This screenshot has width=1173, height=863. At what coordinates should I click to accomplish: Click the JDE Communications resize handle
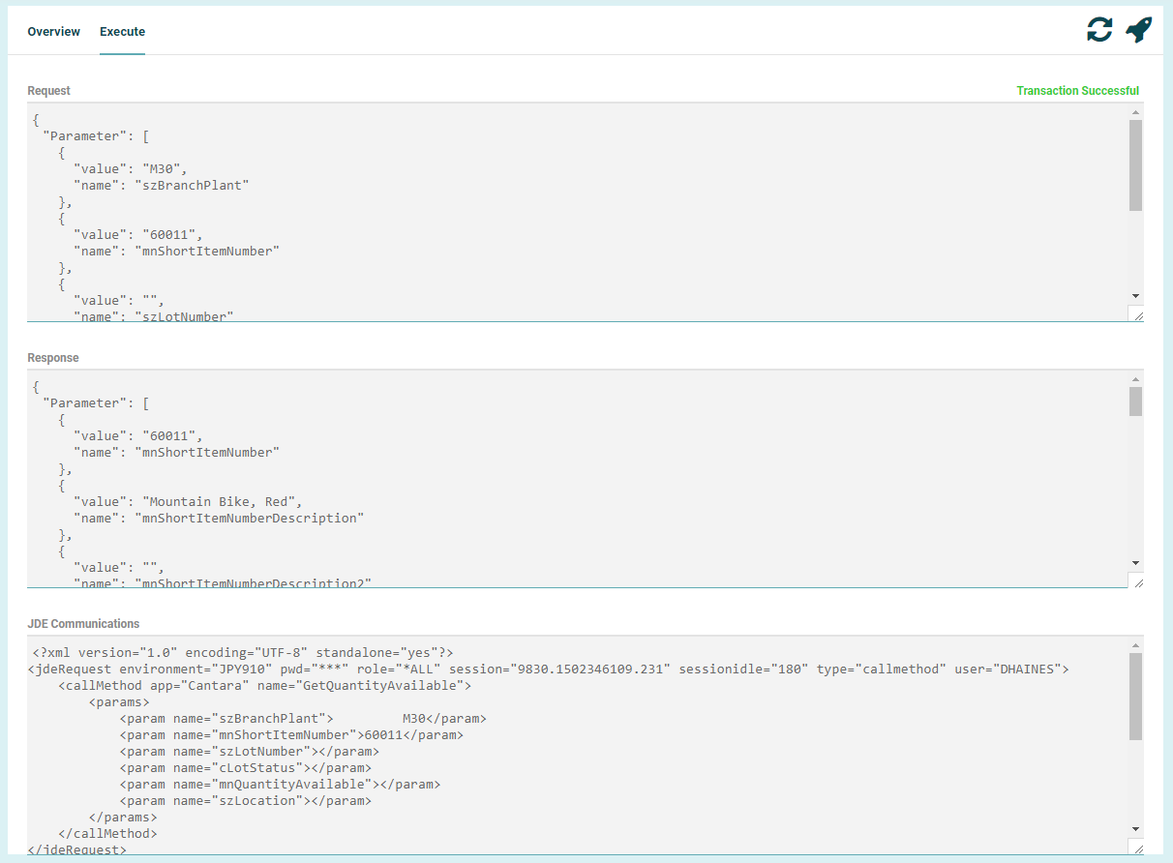(1136, 848)
